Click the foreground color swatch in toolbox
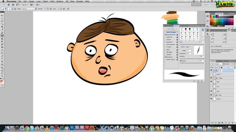The image size is (236, 132). [x=1, y=81]
